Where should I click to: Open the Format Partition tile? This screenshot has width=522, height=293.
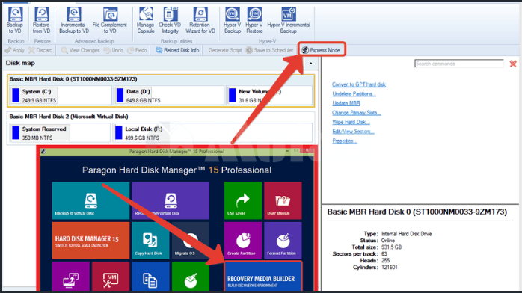[283, 241]
